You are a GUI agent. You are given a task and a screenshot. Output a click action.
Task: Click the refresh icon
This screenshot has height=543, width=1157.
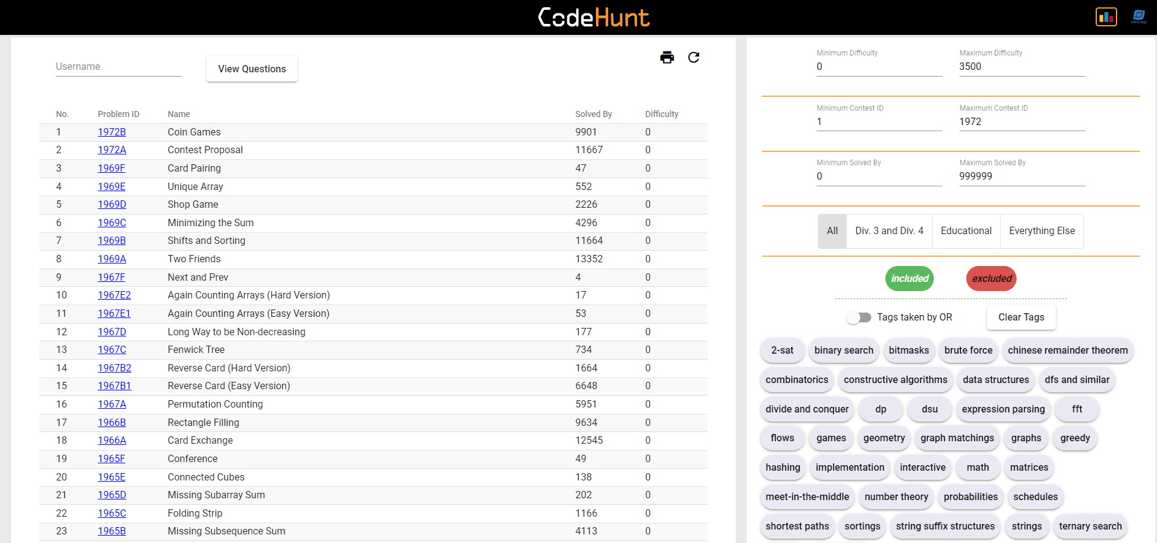[x=693, y=58]
